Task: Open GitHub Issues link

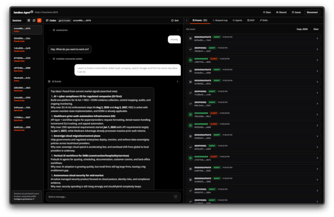Action: tap(296, 12)
